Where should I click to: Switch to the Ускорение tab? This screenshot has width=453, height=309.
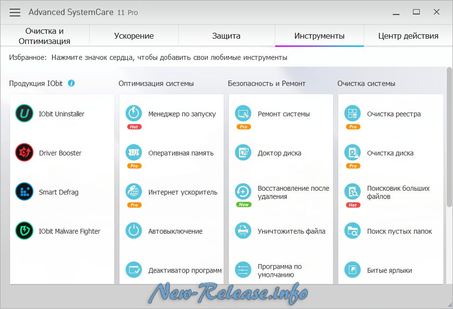[x=134, y=36]
